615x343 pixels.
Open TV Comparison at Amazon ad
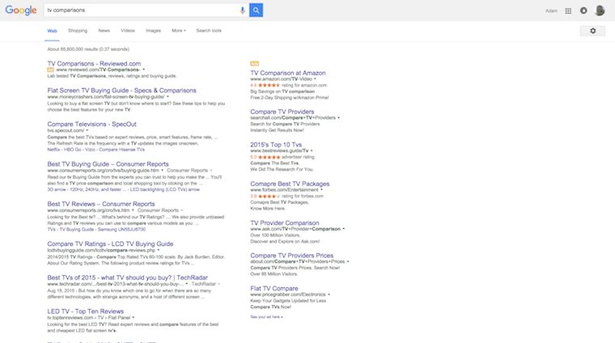coord(288,73)
